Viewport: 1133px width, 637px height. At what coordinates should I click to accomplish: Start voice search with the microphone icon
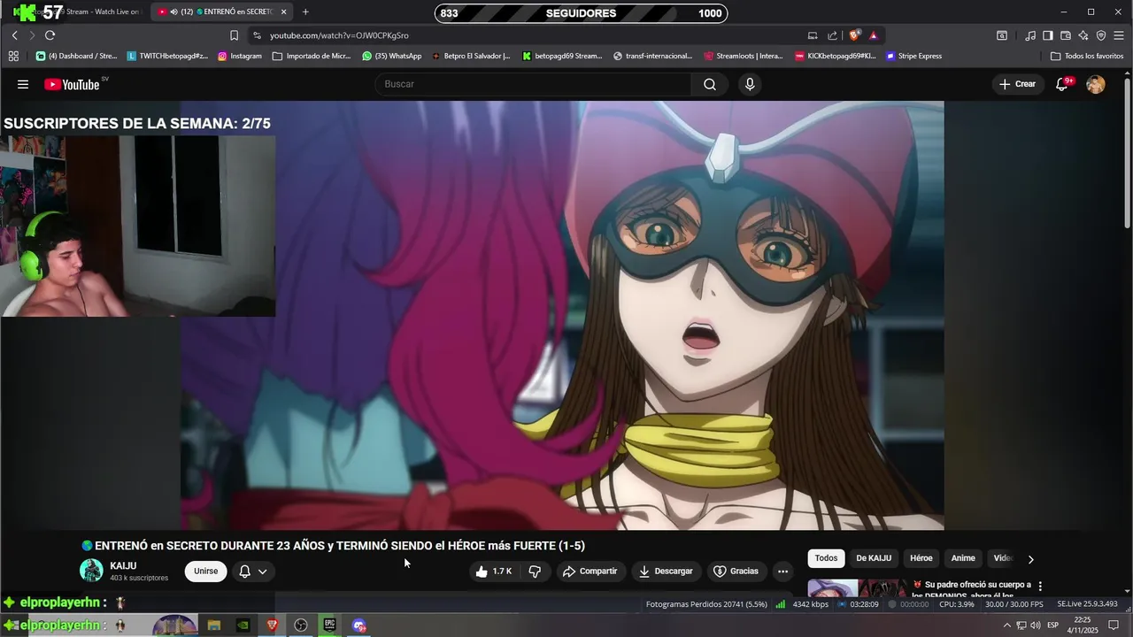750,84
